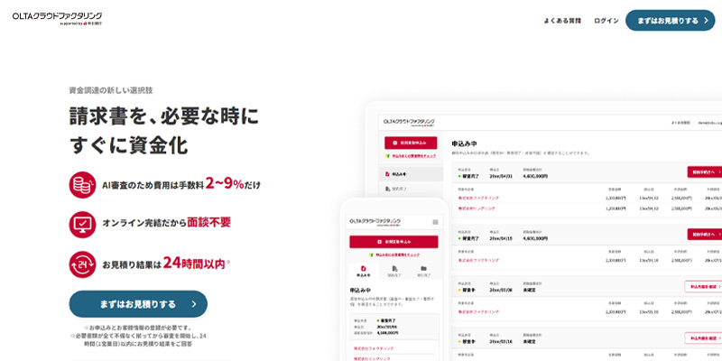Click header まずはお見積りする button
The width and height of the screenshot is (722, 361).
pos(670,21)
